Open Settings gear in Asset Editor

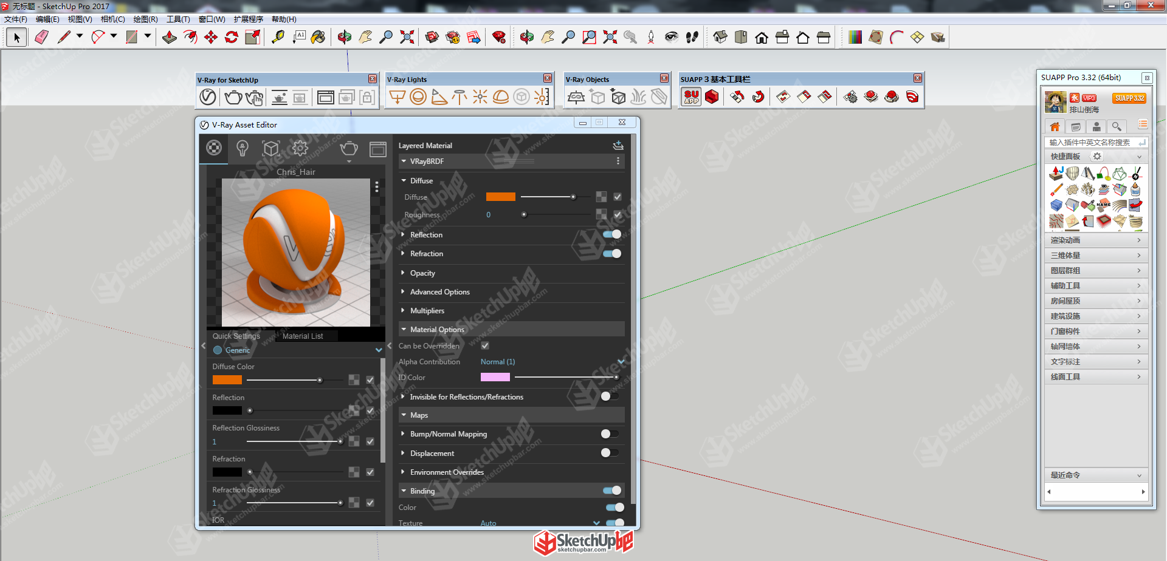[300, 148]
